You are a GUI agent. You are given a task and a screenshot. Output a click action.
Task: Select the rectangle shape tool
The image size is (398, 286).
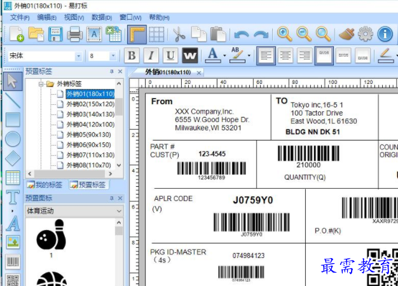coord(13,119)
